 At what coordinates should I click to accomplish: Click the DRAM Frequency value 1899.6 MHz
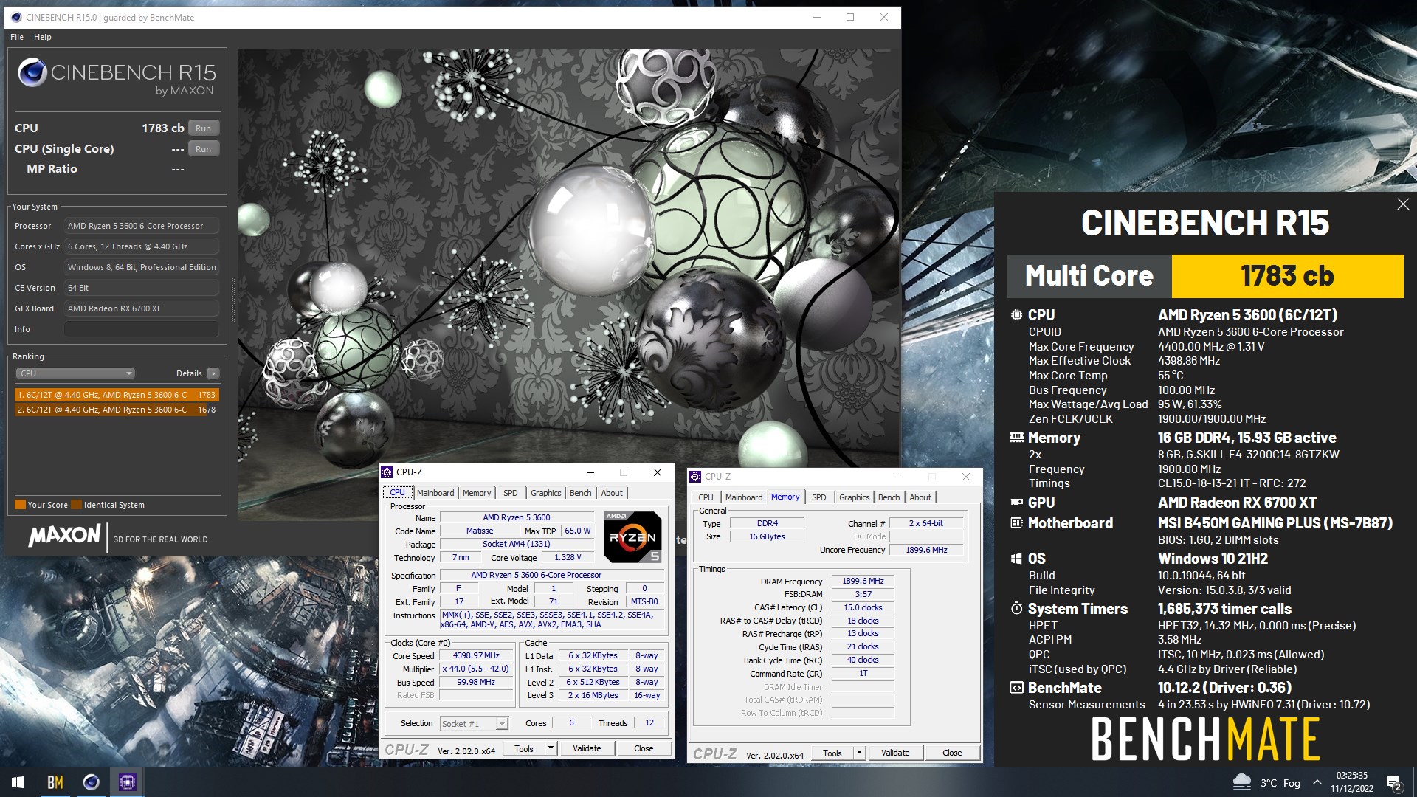pyautogui.click(x=863, y=582)
